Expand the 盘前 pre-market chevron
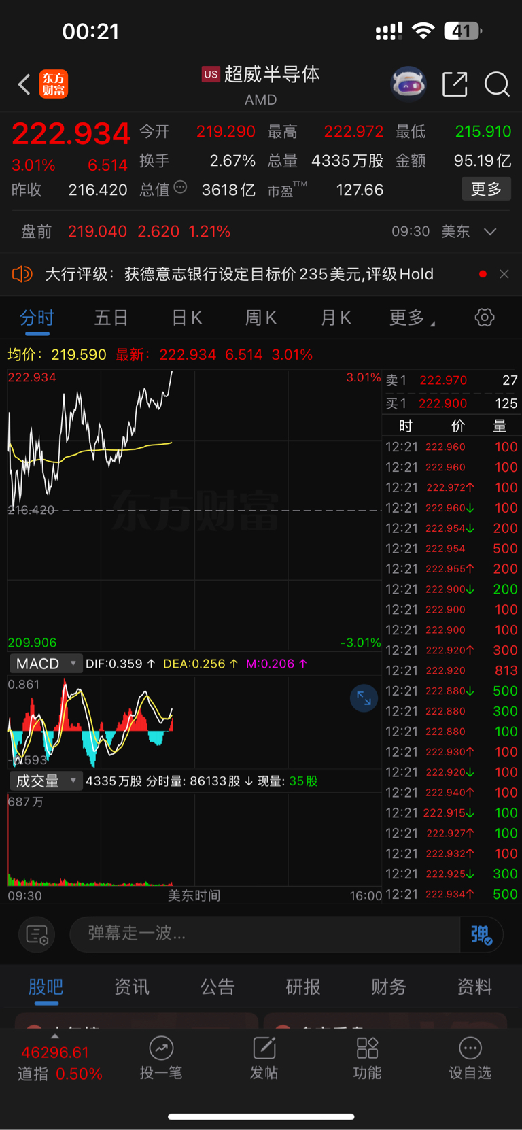Image resolution: width=522 pixels, height=1130 pixels. (x=490, y=232)
